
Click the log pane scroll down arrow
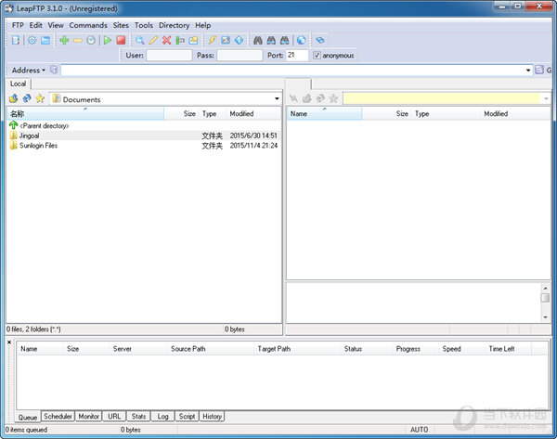pos(545,317)
